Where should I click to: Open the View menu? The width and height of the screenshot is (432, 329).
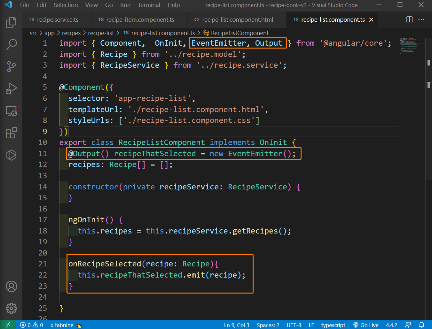[x=91, y=5]
